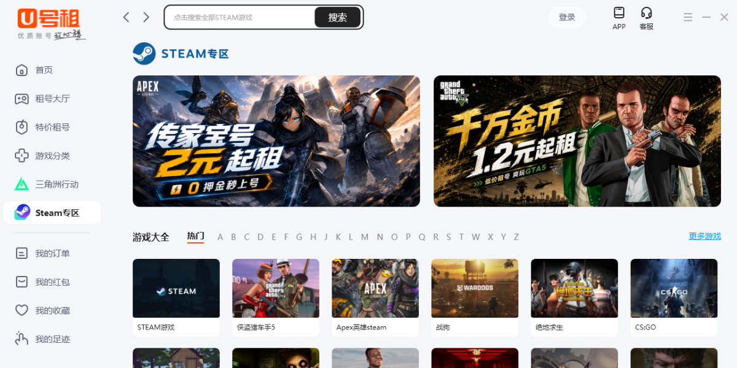Open 游戏分类 in the sidebar

52,156
